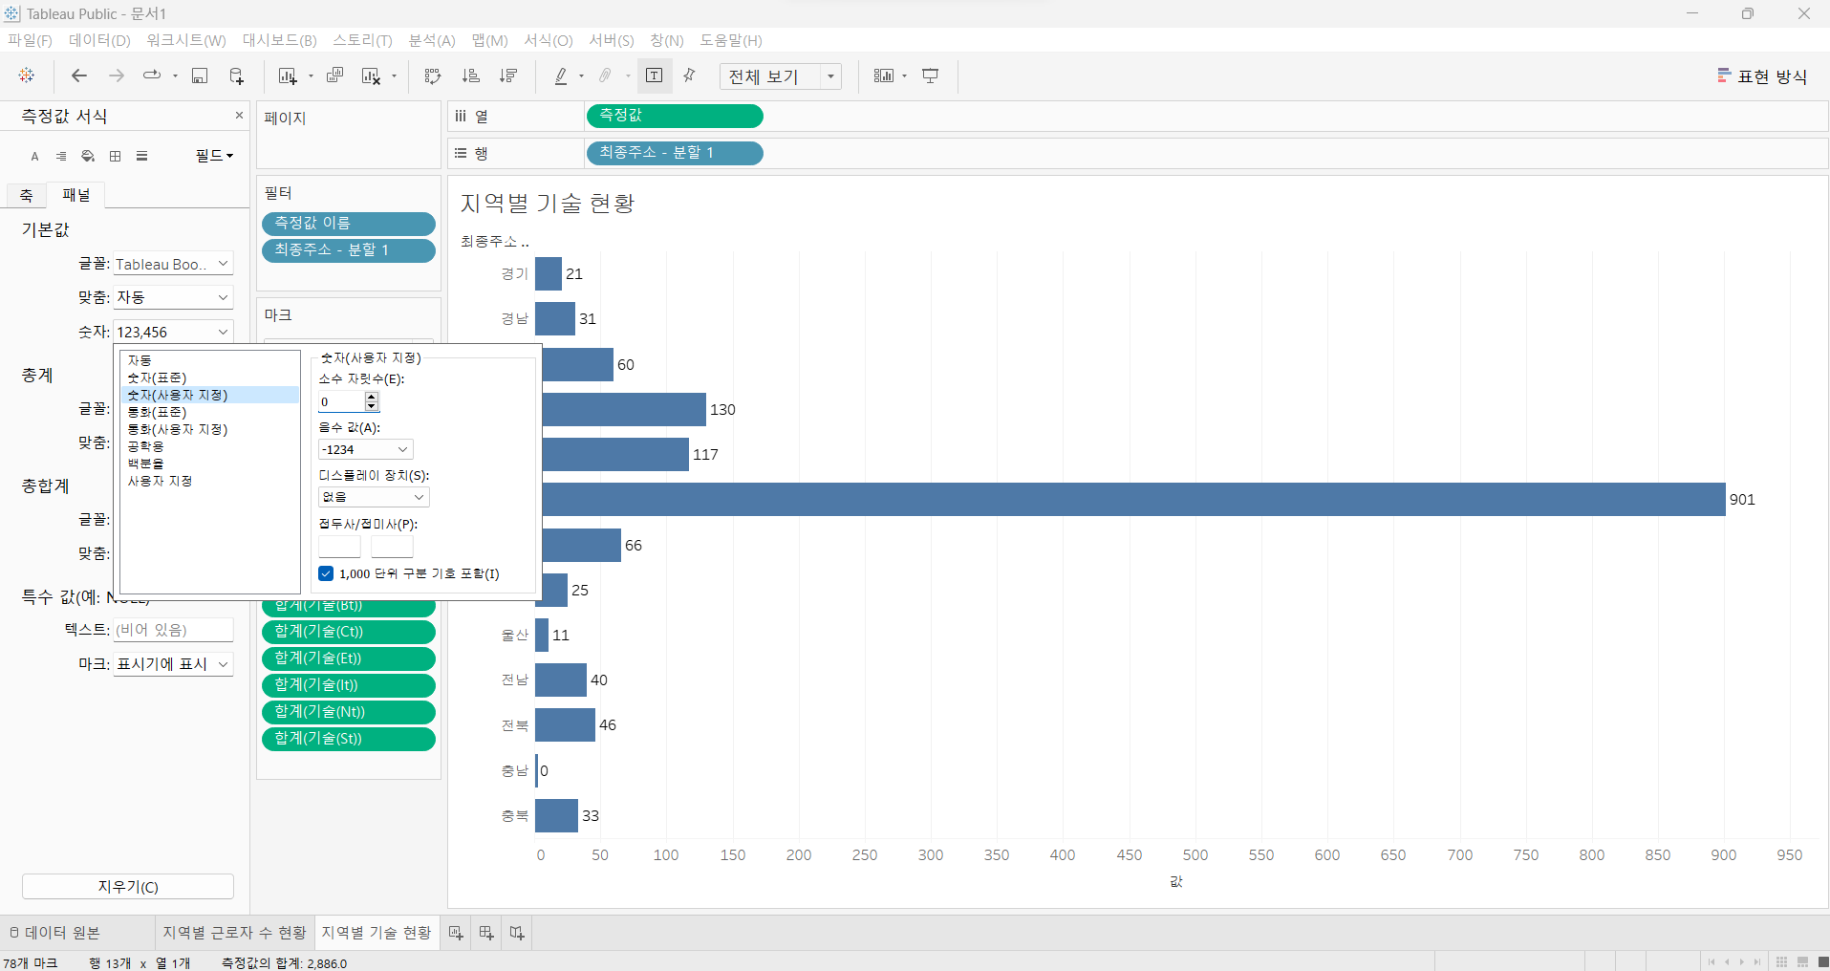Increase 소수 자릿수 with the up spinner

point(372,397)
